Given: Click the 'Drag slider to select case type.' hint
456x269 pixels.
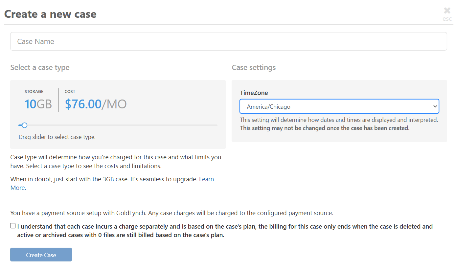Looking at the screenshot, I should pos(57,137).
